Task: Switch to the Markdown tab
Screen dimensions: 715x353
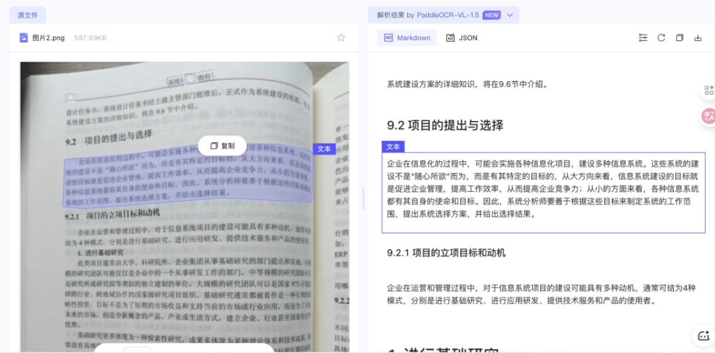Action: pos(406,38)
